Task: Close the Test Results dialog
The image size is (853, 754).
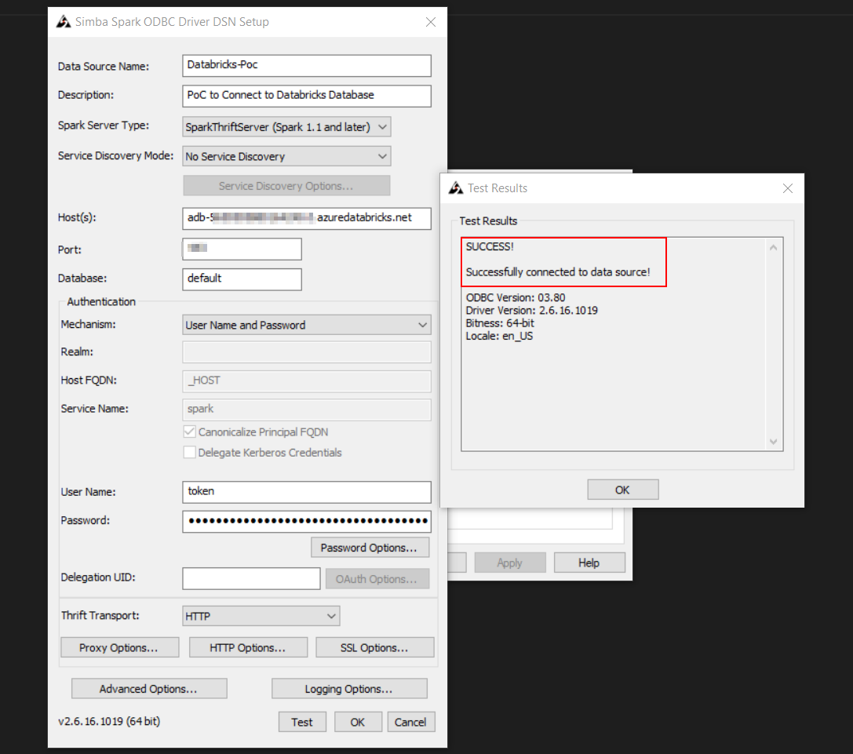Action: (788, 188)
